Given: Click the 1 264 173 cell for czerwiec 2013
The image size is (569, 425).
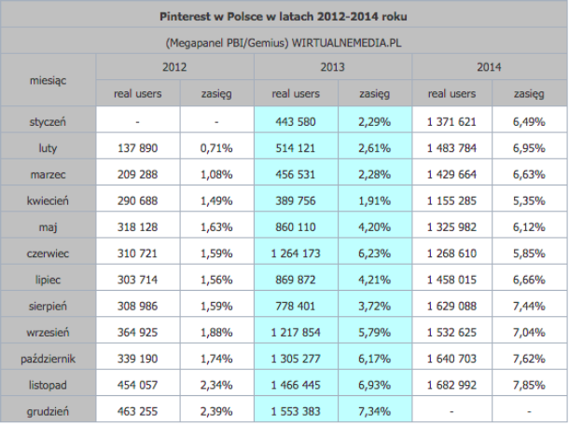Looking at the screenshot, I should [295, 253].
